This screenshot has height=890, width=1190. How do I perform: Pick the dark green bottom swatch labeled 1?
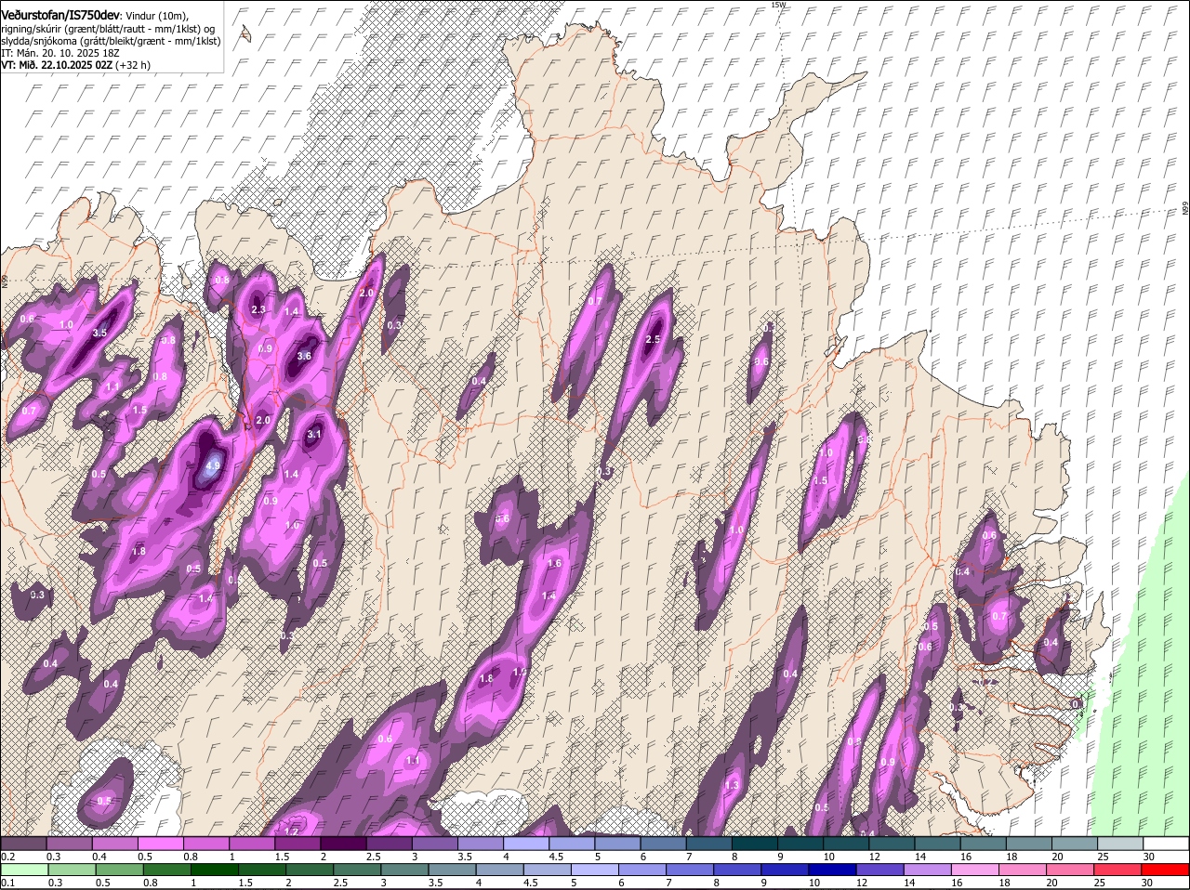pos(215,870)
